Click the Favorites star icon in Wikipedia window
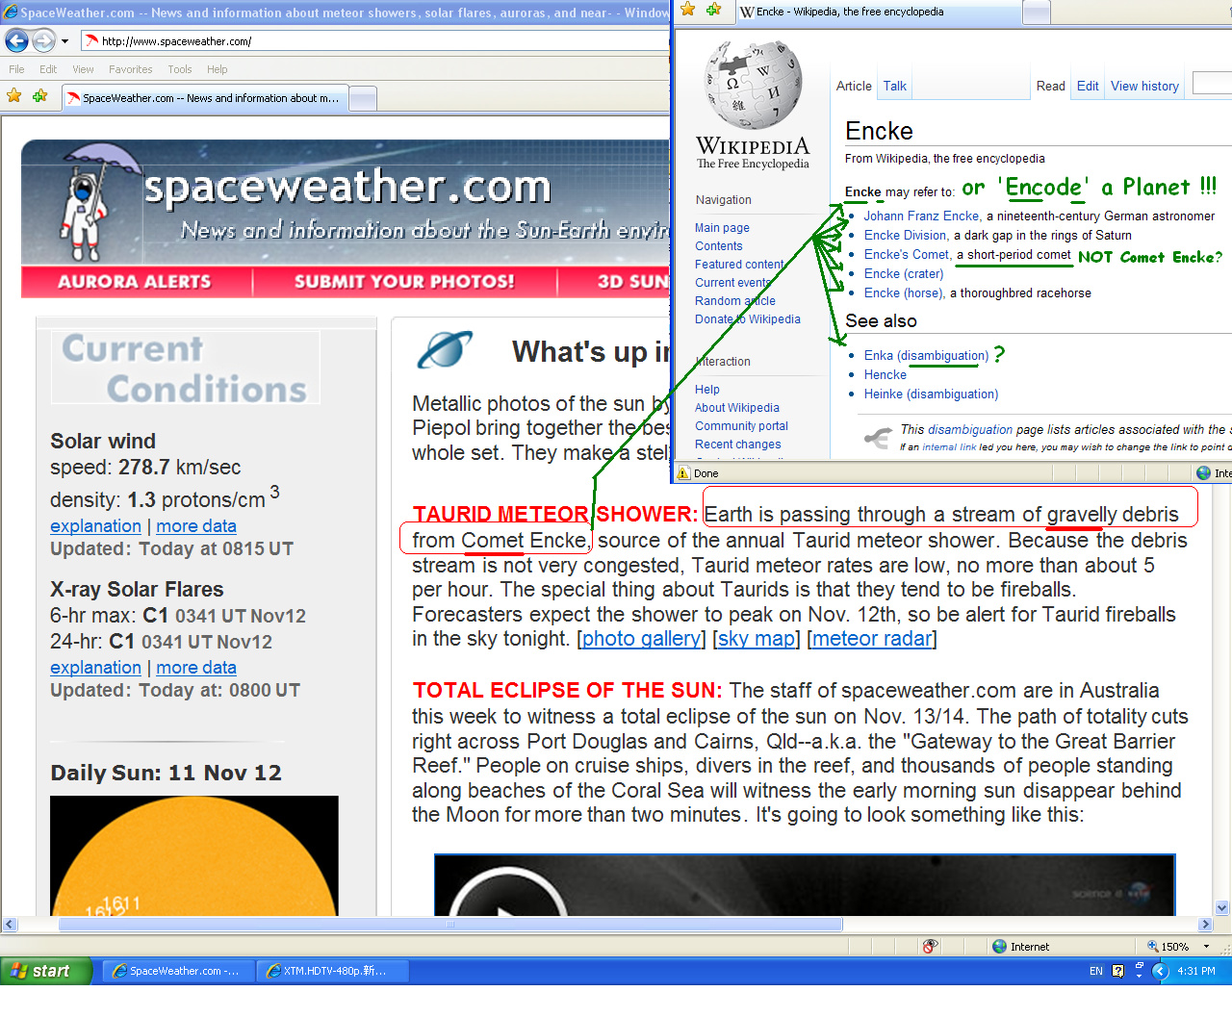 688,10
